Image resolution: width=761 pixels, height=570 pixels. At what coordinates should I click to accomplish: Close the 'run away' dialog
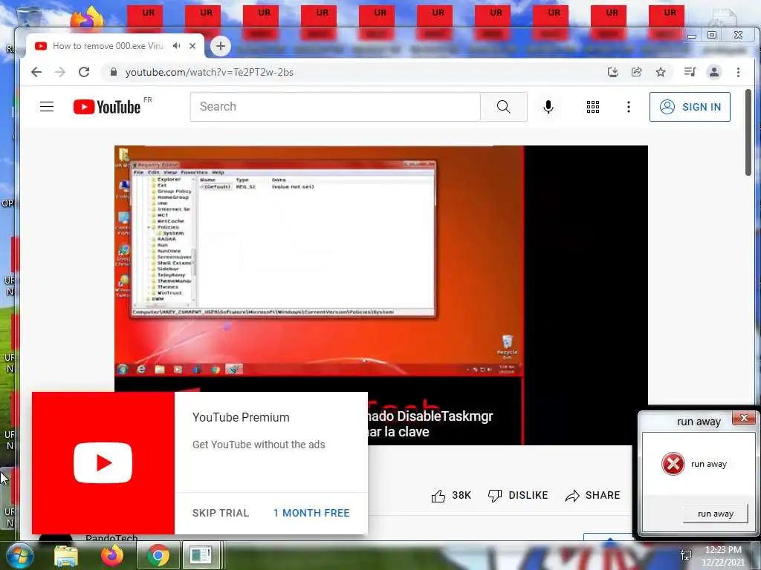[x=743, y=418]
